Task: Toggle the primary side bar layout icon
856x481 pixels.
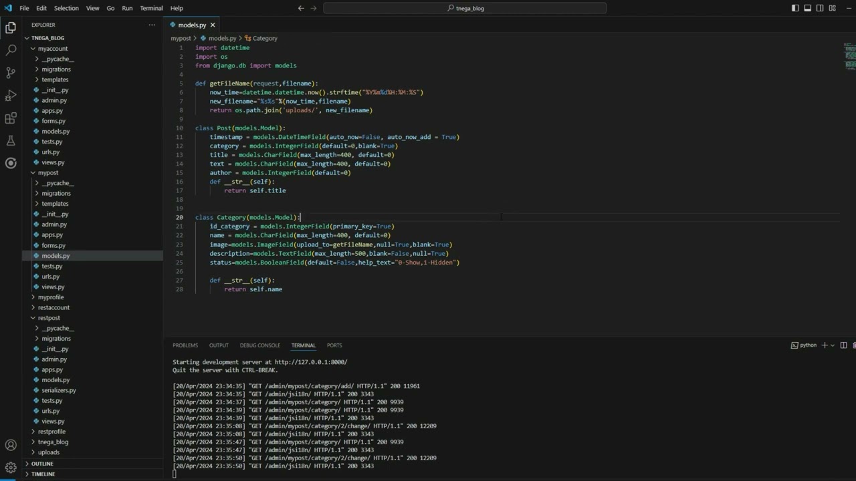Action: [x=795, y=8]
